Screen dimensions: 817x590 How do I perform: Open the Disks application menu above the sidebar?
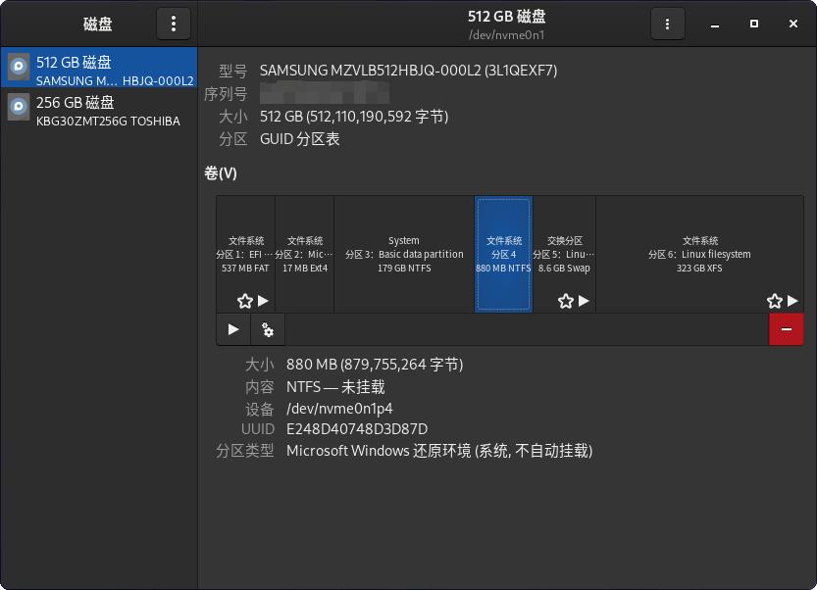pos(174,23)
